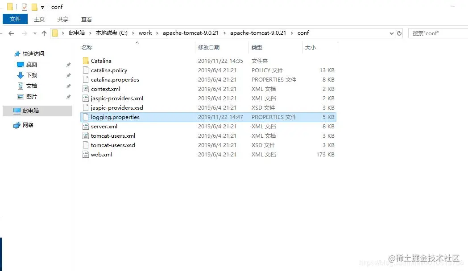Click second apache-tomcat-9.0.21 breadcrumb segment
Viewport: 468px width, 271px height.
258,33
